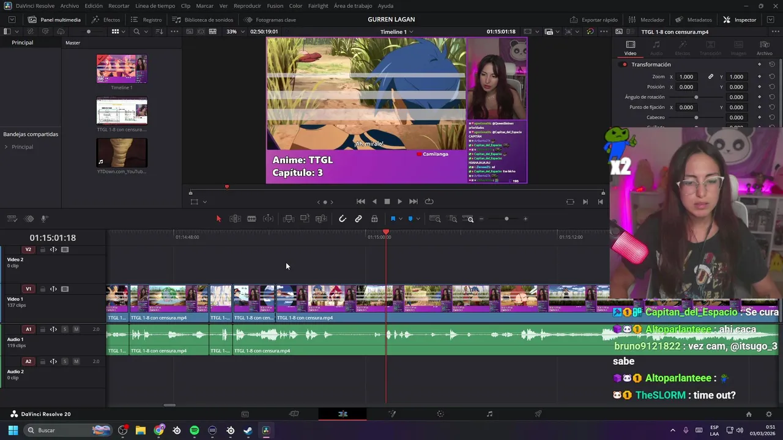This screenshot has height=440, width=783.
Task: Open Timeline View Options icon
Action: tap(12, 219)
